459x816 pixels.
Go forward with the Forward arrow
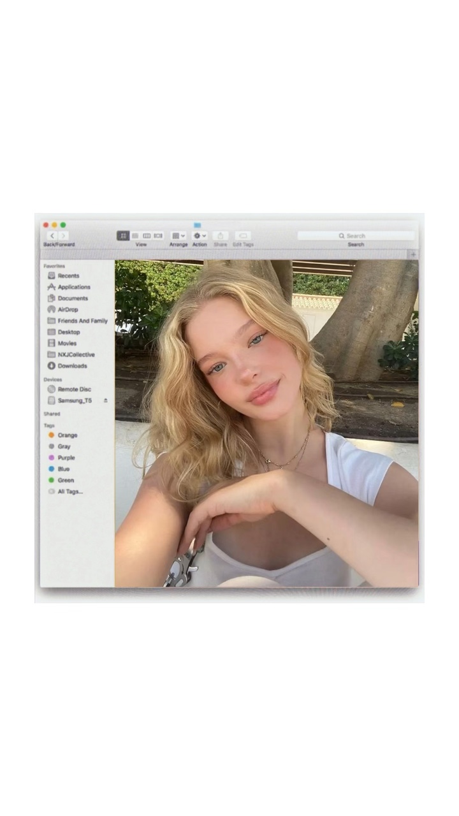(x=63, y=236)
